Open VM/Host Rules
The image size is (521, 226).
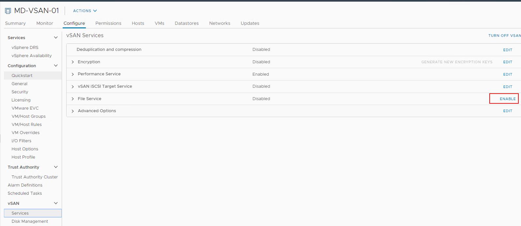[26, 124]
